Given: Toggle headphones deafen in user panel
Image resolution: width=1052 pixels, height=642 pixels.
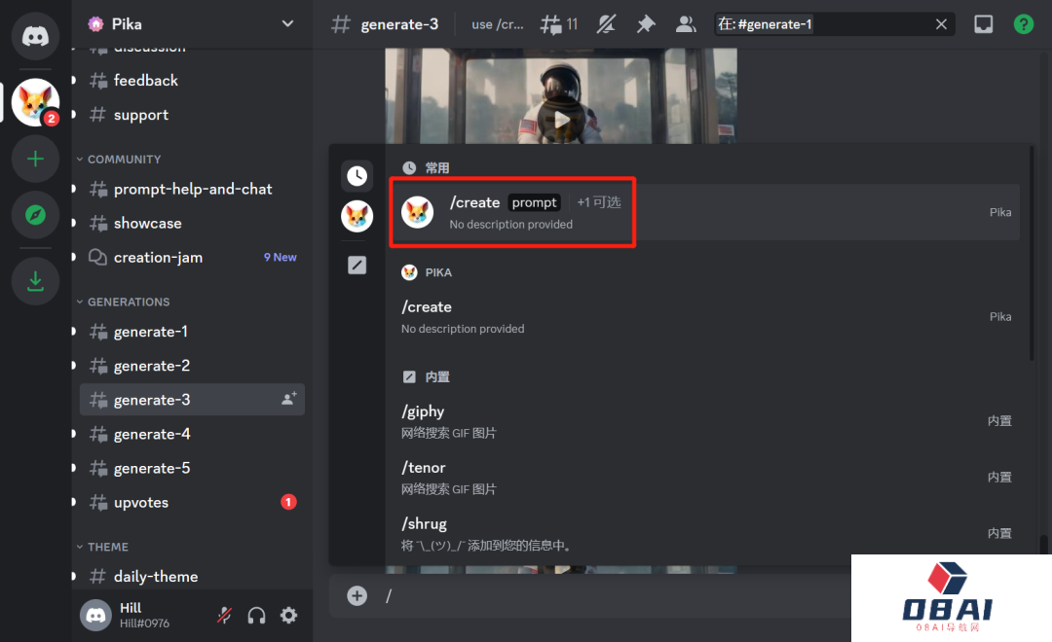Looking at the screenshot, I should pos(257,615).
